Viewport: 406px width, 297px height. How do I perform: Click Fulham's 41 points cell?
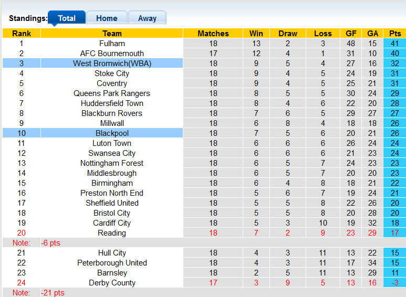(x=394, y=44)
